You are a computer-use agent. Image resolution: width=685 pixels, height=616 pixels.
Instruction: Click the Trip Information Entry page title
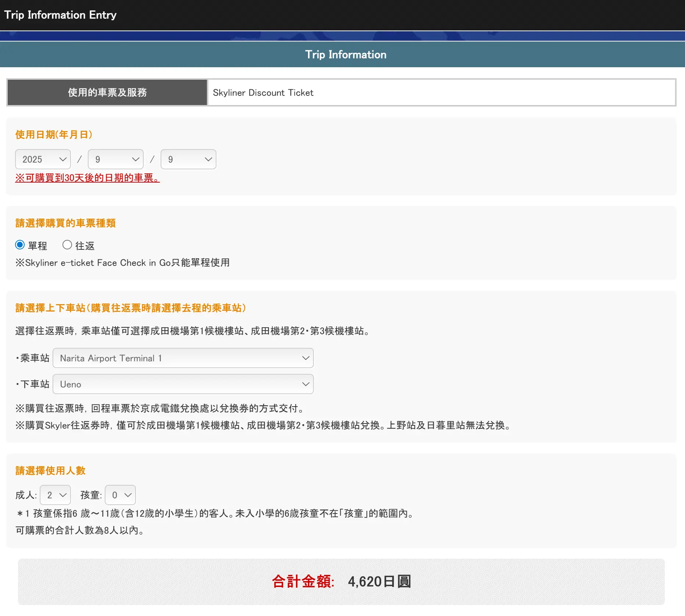click(60, 15)
